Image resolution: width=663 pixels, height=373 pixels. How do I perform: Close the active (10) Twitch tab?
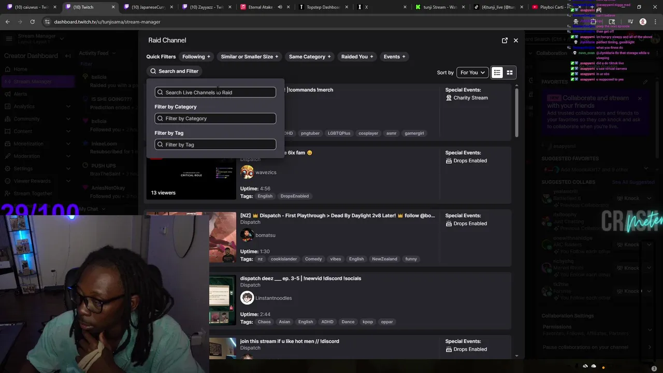coord(113,7)
